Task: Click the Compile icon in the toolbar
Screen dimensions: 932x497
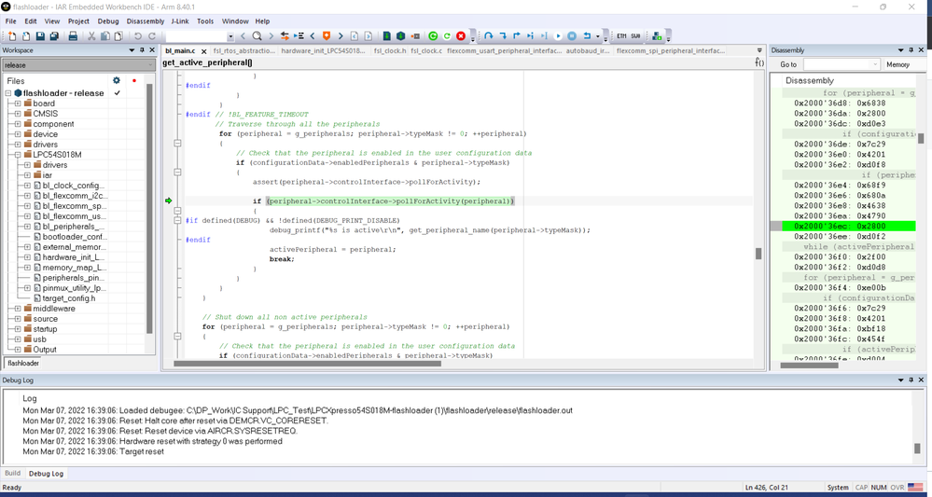Action: (x=387, y=36)
